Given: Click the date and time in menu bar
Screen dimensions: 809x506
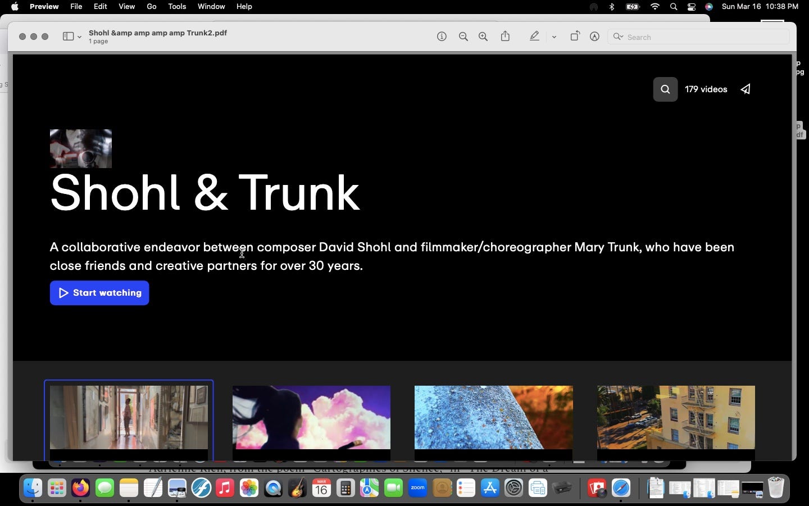Looking at the screenshot, I should (x=760, y=7).
